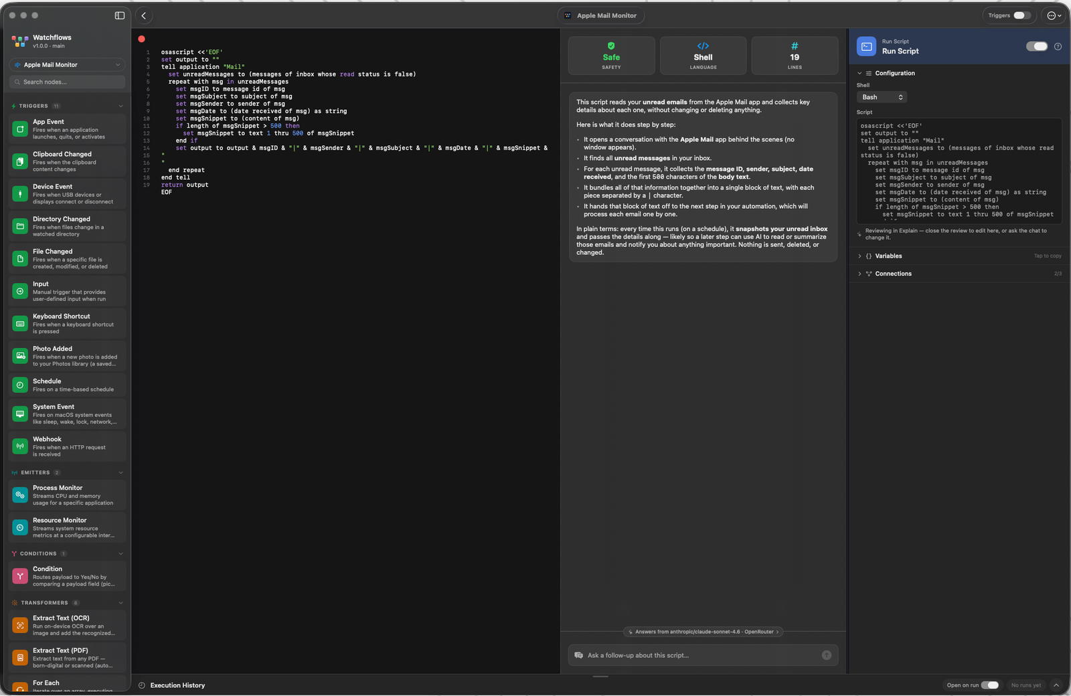This screenshot has height=696, width=1071.
Task: Click the sidebar toggle icon
Action: (120, 15)
